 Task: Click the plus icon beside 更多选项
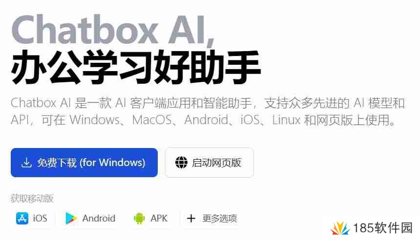(191, 219)
